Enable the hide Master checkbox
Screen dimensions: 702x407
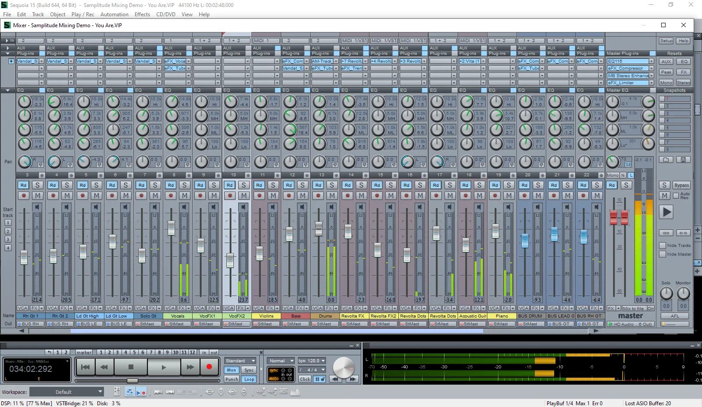(663, 254)
